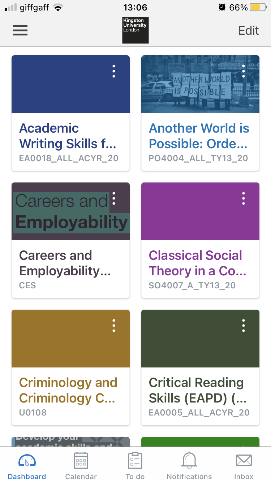Open options for Academic Writing Skills card
The height and width of the screenshot is (482, 271).
pos(114,71)
